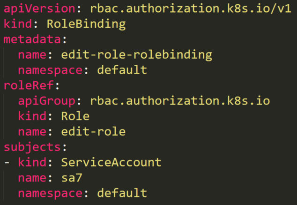297x205 pixels.
Task: Place cursor on rbac.authorization.k8s.io apiGroup value
Action: (180, 101)
